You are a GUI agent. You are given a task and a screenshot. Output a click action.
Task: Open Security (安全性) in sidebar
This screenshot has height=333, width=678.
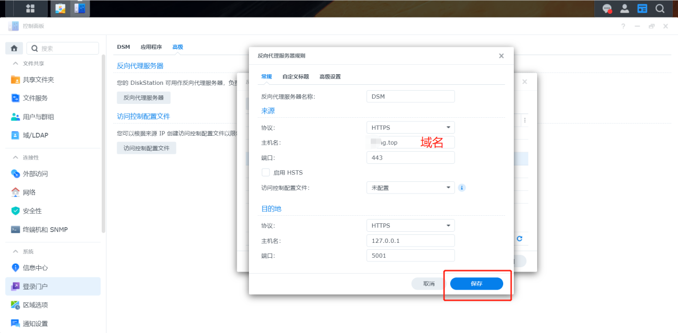coord(53,211)
